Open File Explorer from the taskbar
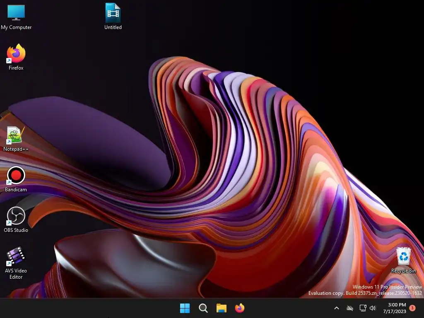Screen dimensions: 424x318 222,308
